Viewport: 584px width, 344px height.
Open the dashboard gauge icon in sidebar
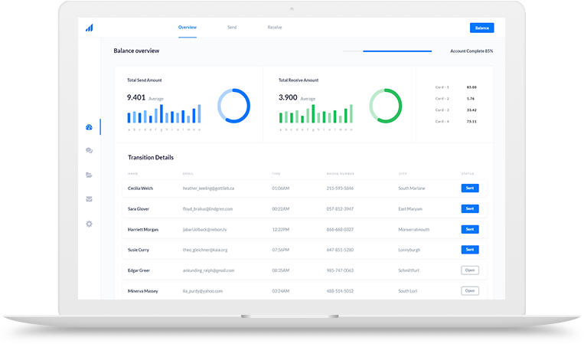pos(89,127)
